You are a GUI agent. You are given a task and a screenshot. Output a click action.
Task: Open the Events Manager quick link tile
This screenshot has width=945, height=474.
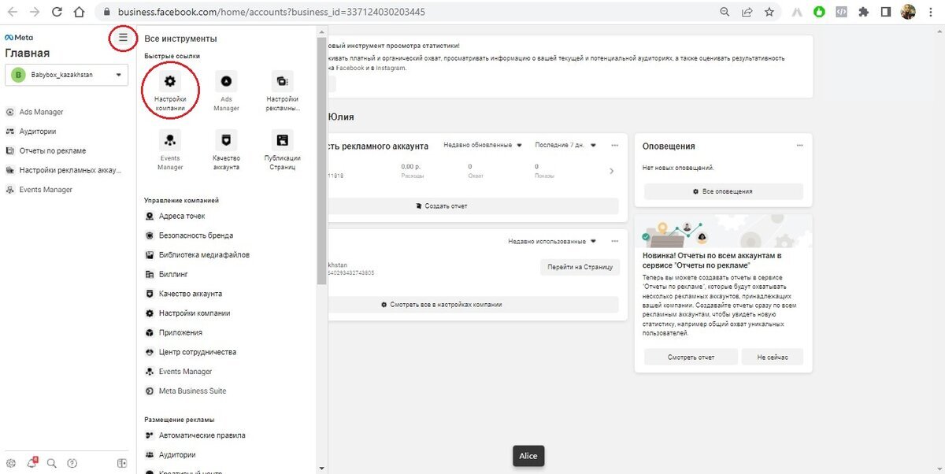pos(170,150)
